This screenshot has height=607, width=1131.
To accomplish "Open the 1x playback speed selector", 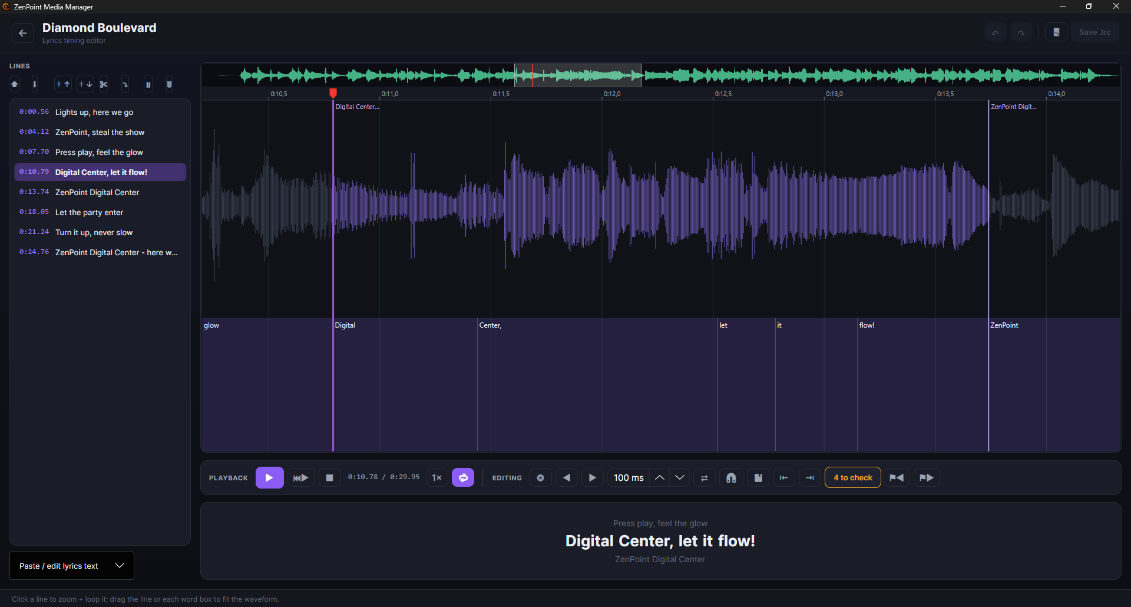I will [x=436, y=477].
